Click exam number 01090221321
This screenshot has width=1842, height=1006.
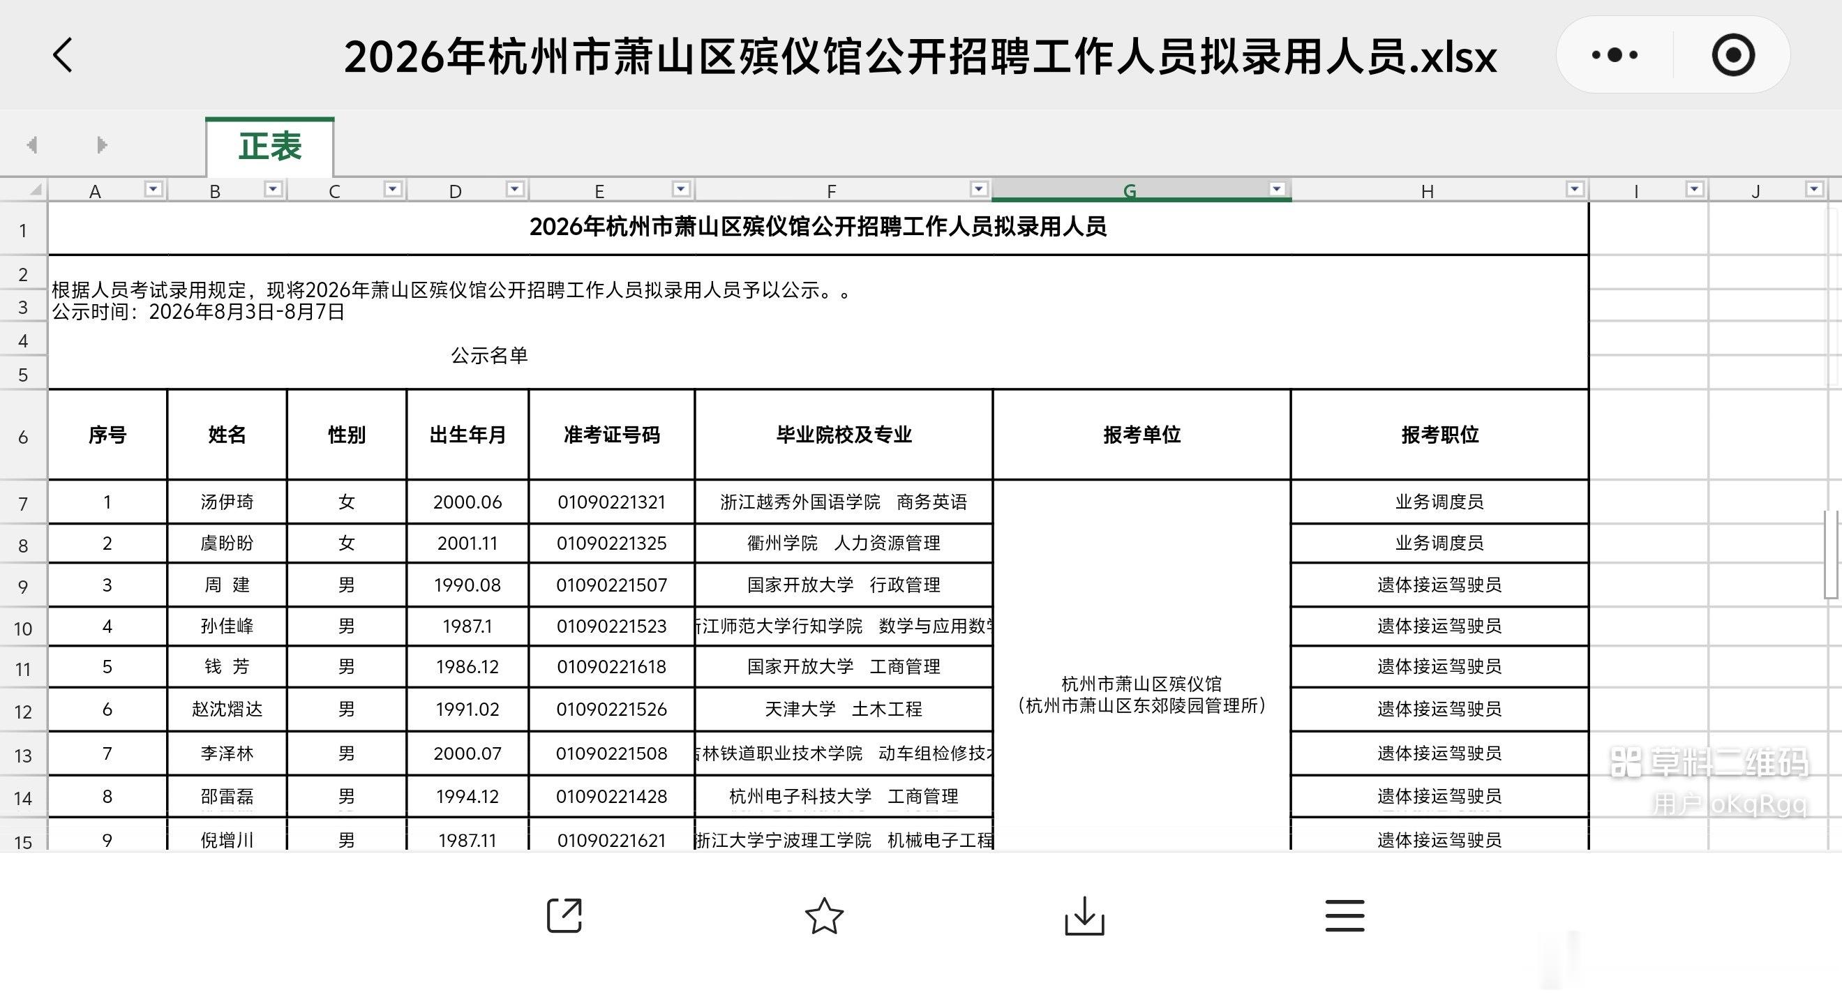pos(611,502)
